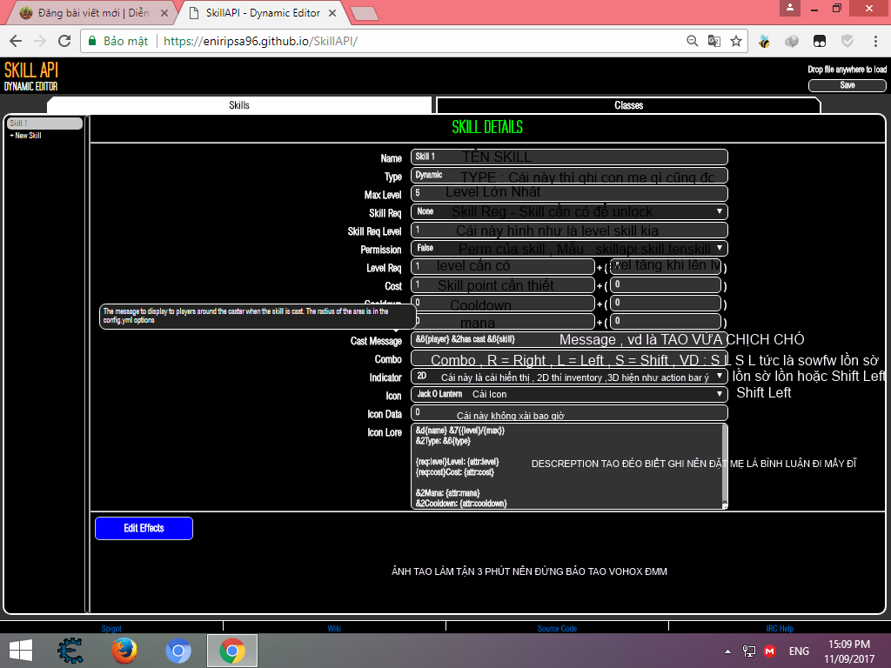This screenshot has width=891, height=668.
Task: Open the Indicator dropdown
Action: [x=569, y=376]
